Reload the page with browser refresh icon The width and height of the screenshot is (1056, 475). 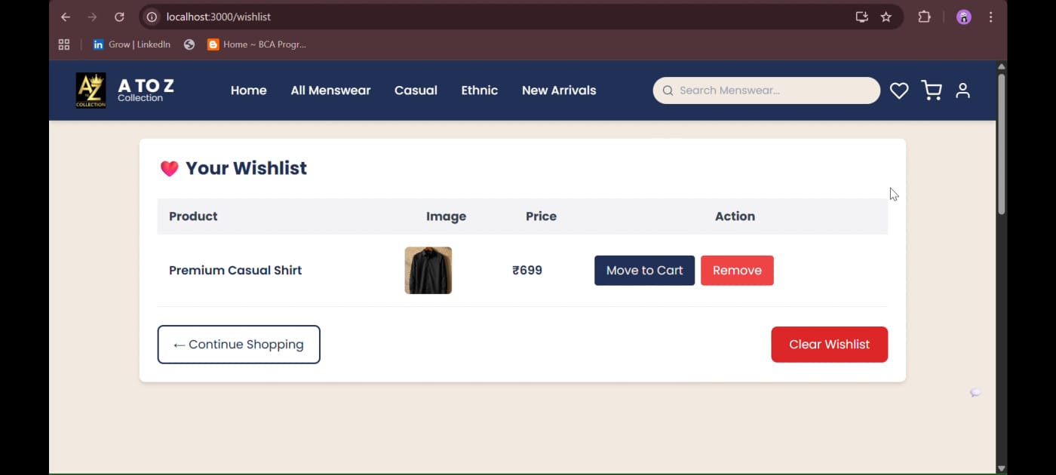pos(119,17)
